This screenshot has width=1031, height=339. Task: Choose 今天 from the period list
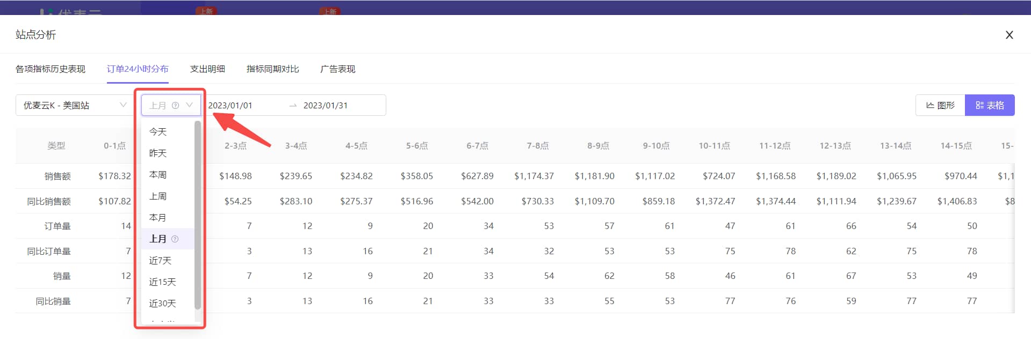pyautogui.click(x=168, y=131)
